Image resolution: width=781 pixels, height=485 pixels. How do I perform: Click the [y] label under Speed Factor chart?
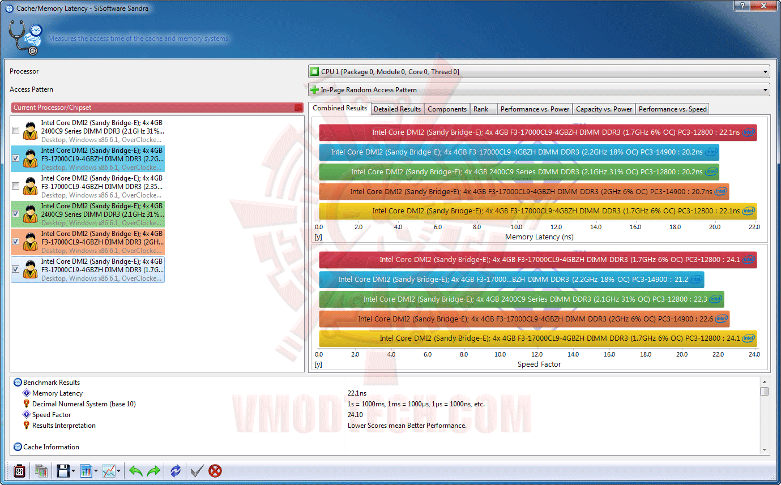click(318, 364)
